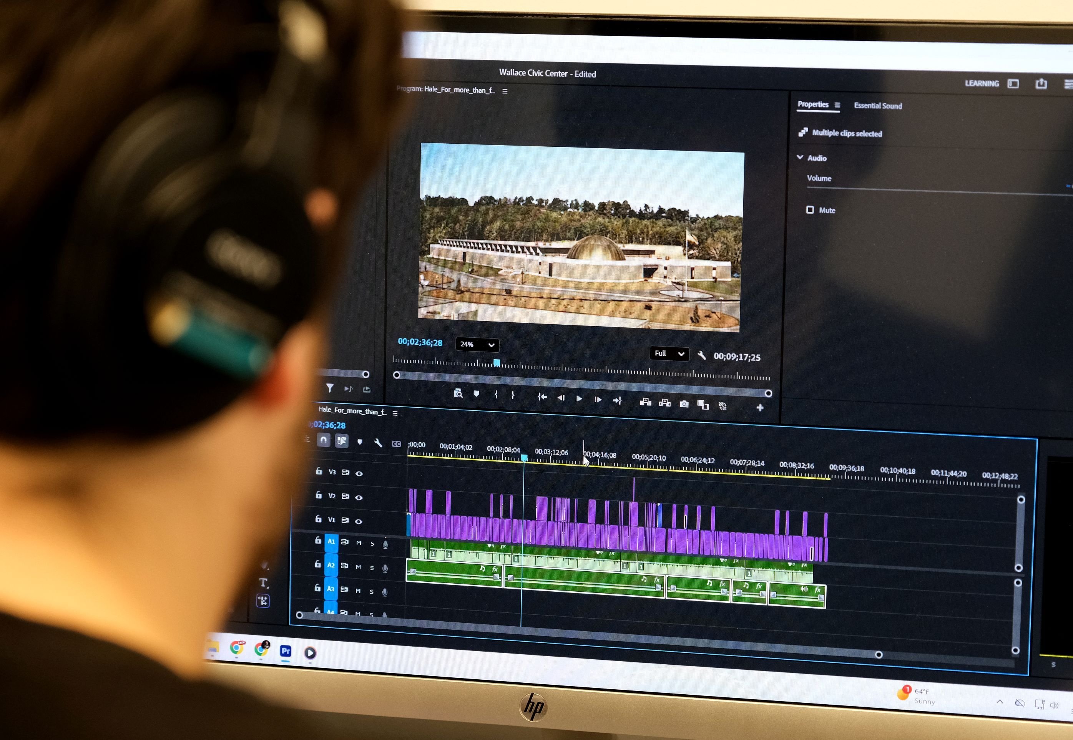The image size is (1073, 740).
Task: Click the A2 voice-over record microphone
Action: coord(385,568)
